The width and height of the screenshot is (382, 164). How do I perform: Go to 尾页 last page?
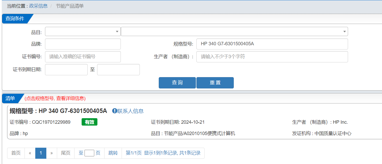pos(66,153)
